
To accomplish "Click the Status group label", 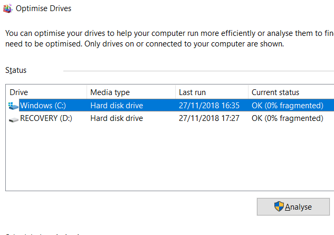I will coord(16,70).
